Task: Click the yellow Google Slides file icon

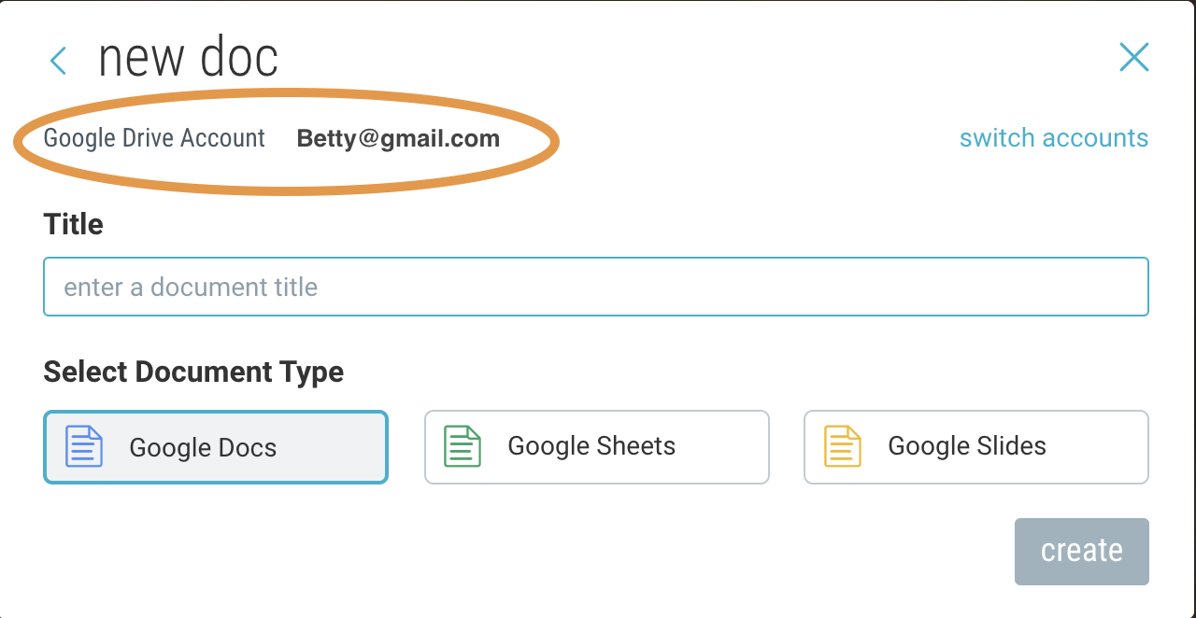Action: coord(842,446)
